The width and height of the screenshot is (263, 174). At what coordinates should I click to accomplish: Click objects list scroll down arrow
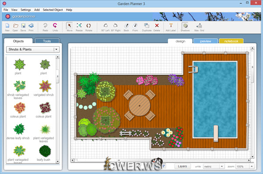point(57,162)
